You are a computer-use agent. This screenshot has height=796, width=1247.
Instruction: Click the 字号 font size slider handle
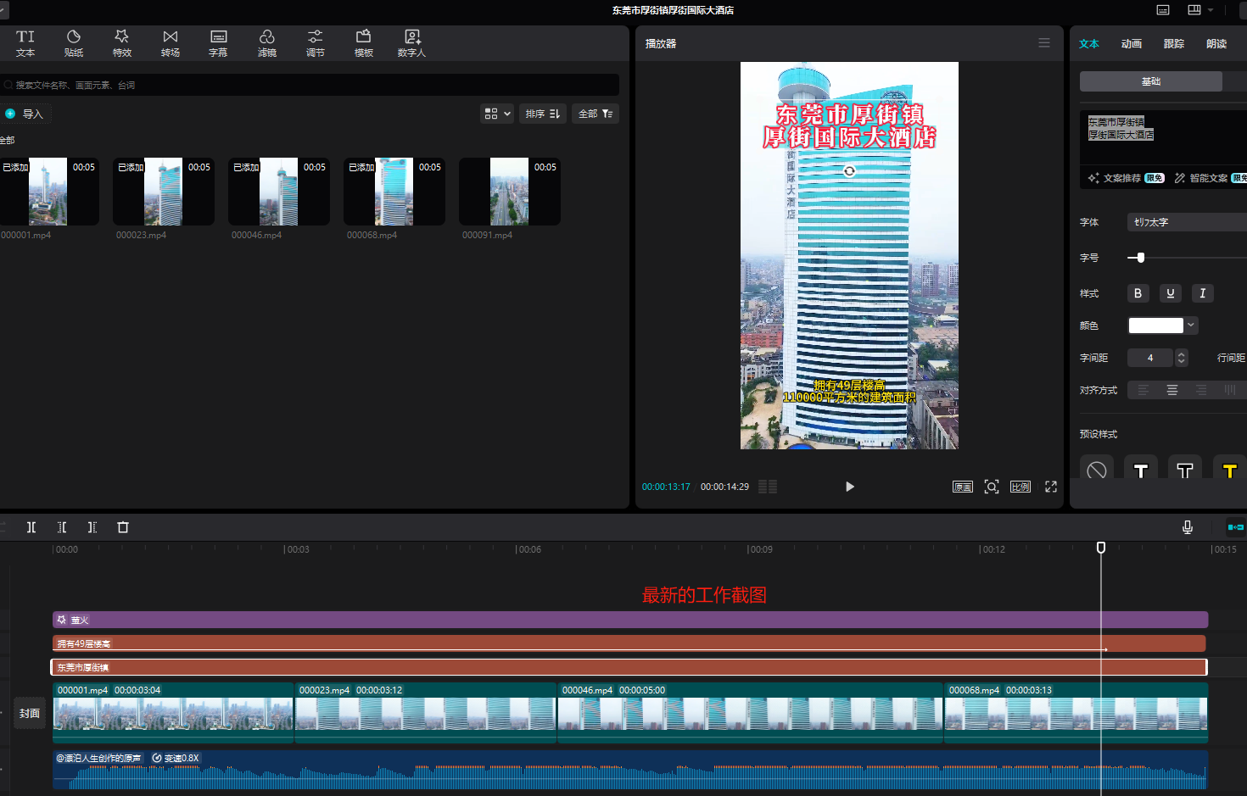point(1141,258)
